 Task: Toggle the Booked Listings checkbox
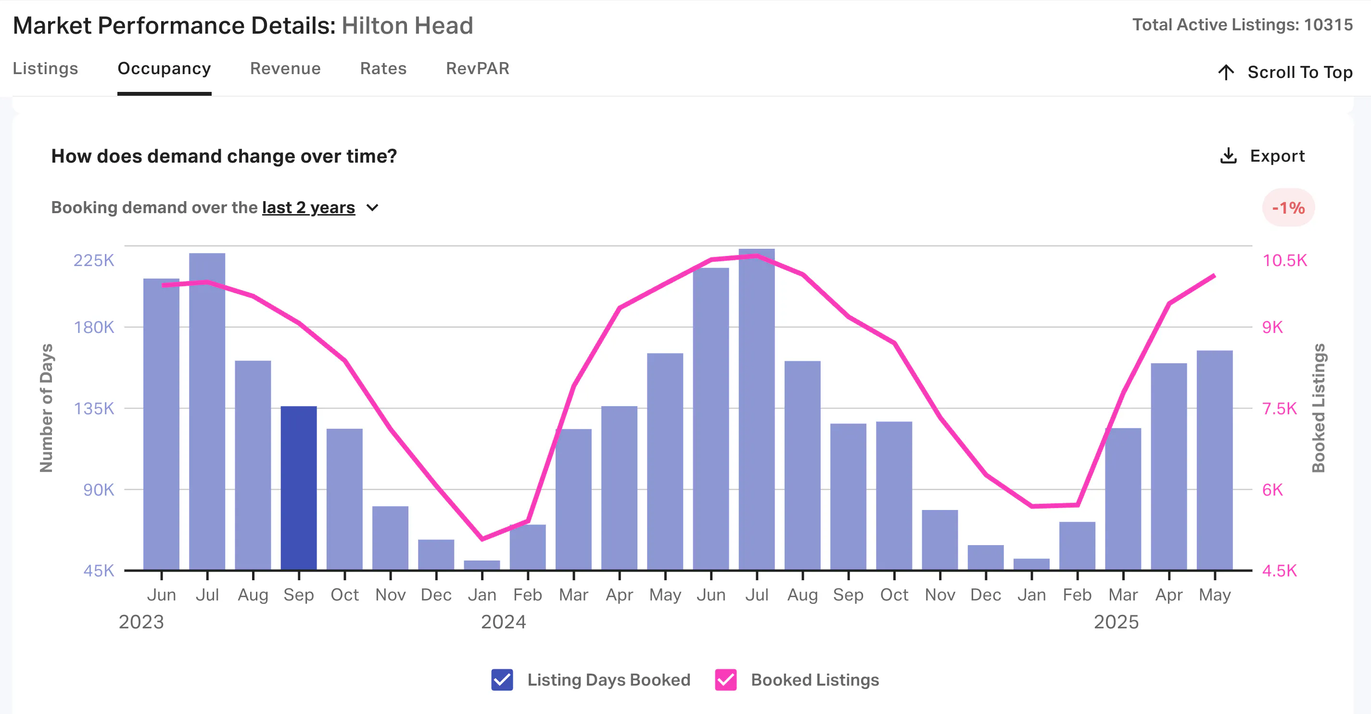pos(725,680)
